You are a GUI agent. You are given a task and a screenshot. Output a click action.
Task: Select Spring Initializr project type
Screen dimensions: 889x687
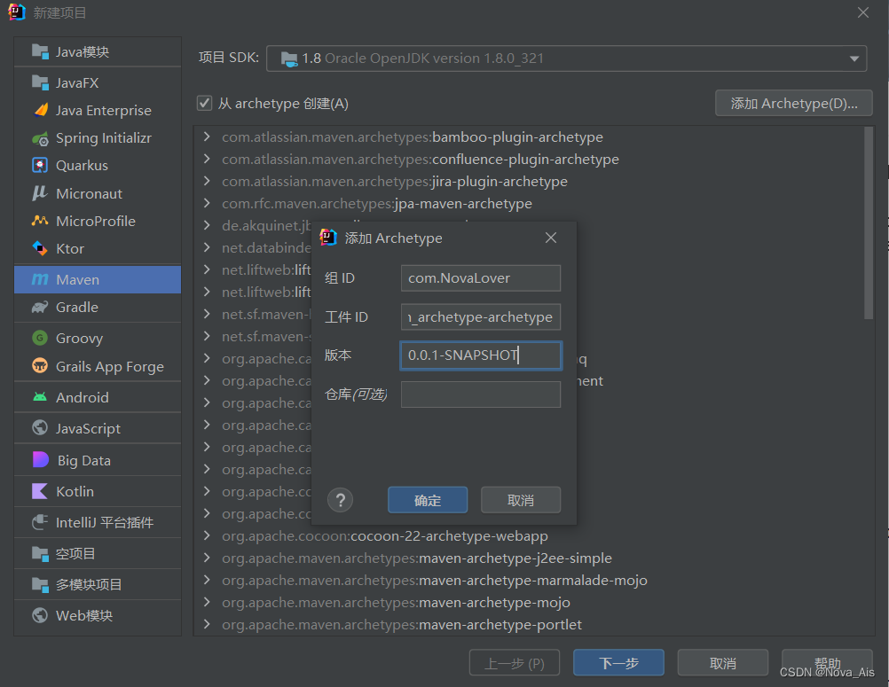pyautogui.click(x=98, y=138)
